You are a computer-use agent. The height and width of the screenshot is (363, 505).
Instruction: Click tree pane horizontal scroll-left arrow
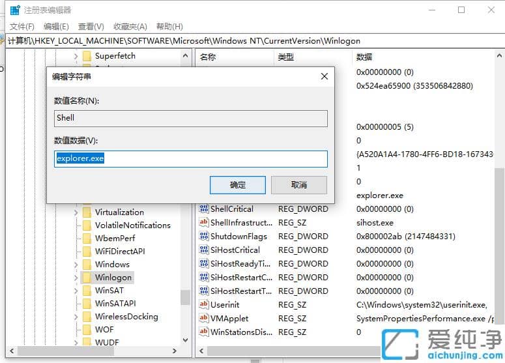coord(12,351)
